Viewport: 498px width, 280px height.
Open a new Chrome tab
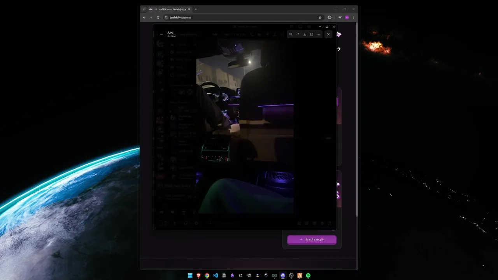[x=196, y=9]
